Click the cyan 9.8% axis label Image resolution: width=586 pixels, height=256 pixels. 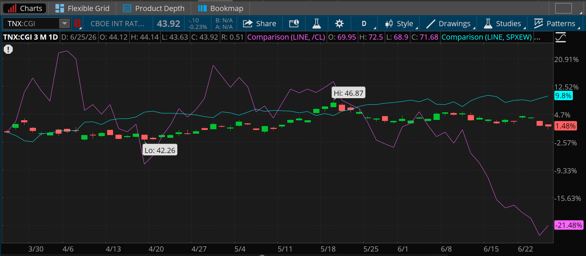click(x=563, y=96)
